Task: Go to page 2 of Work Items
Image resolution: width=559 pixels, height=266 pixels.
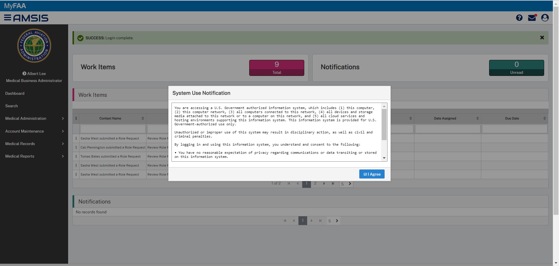Action: pyautogui.click(x=315, y=183)
